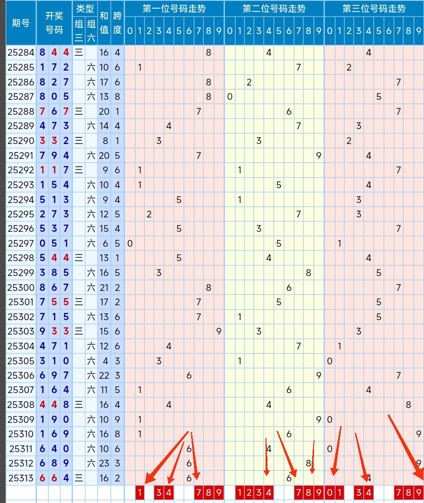Click digit 6 header under 第二位号码走势
Image resolution: width=424 pixels, height=503 pixels.
(289, 31)
